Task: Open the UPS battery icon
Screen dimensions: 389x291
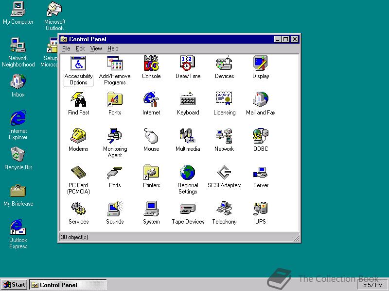Action: pyautogui.click(x=261, y=213)
